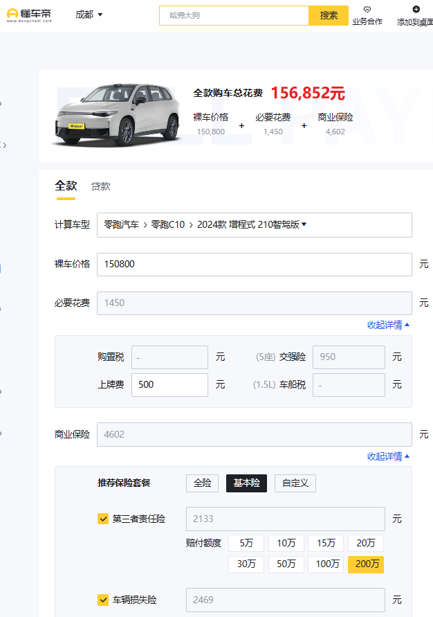
Task: Select the 50万 compensation amount option
Action: [x=286, y=564]
